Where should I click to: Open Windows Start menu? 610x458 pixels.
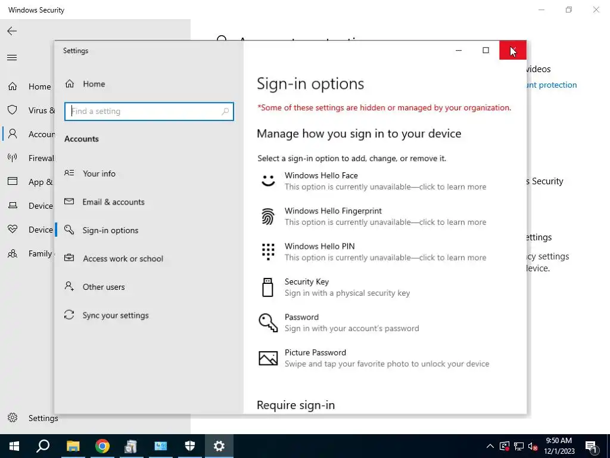(14, 446)
